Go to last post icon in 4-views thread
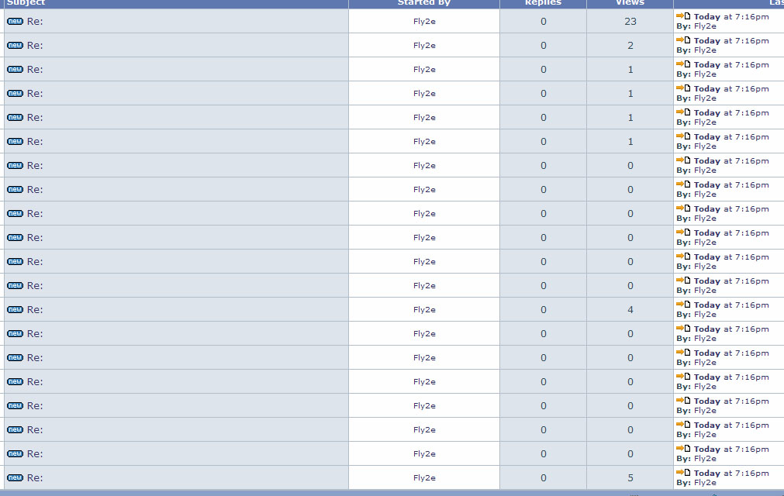Image resolution: width=784 pixels, height=496 pixels. (x=683, y=304)
